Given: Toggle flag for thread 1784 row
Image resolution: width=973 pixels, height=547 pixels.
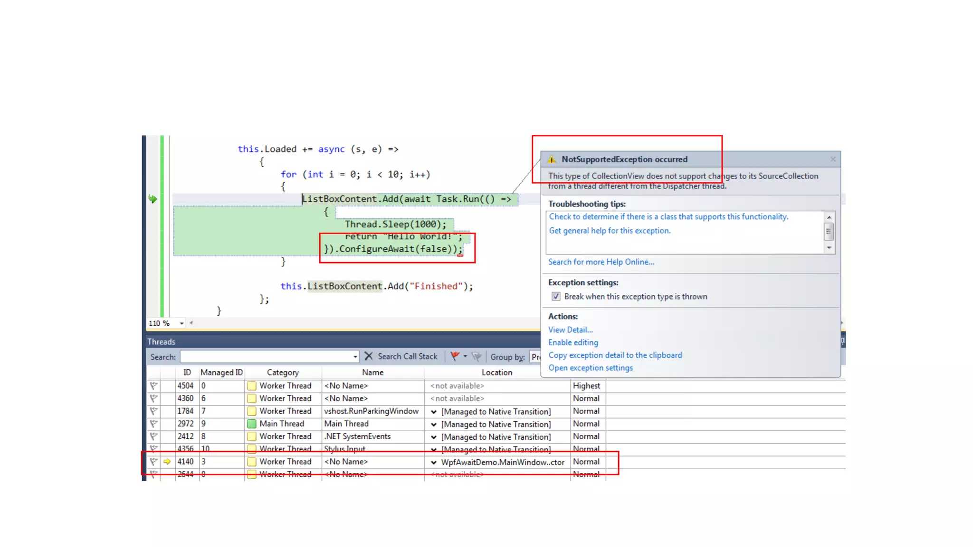Looking at the screenshot, I should tap(153, 411).
